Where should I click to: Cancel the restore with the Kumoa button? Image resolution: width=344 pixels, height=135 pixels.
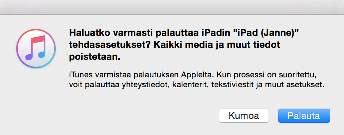[244, 116]
